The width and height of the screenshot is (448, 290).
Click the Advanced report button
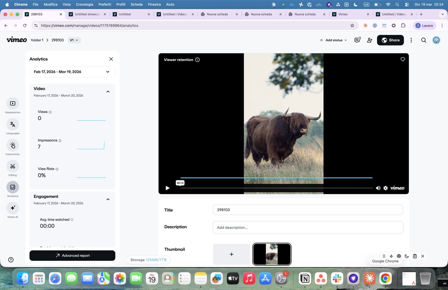pos(72,256)
